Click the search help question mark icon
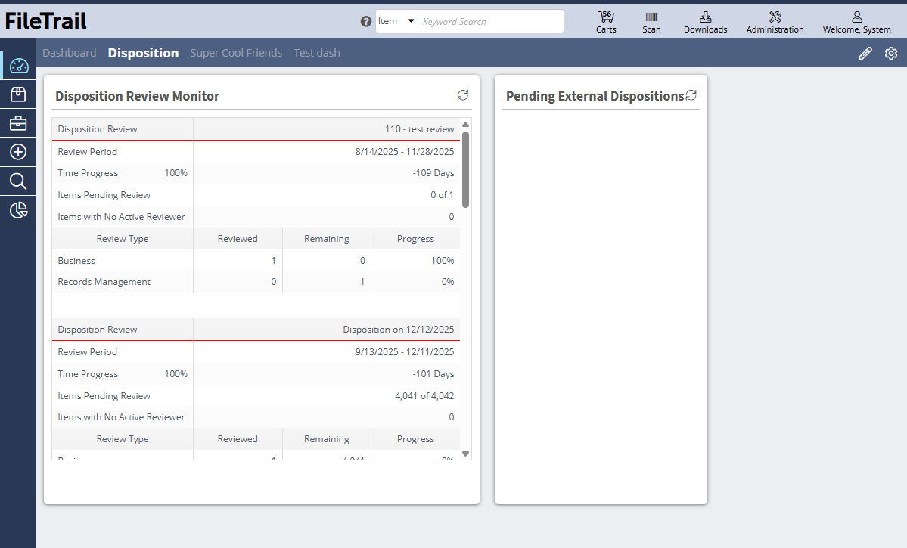The width and height of the screenshot is (907, 548). 365,21
